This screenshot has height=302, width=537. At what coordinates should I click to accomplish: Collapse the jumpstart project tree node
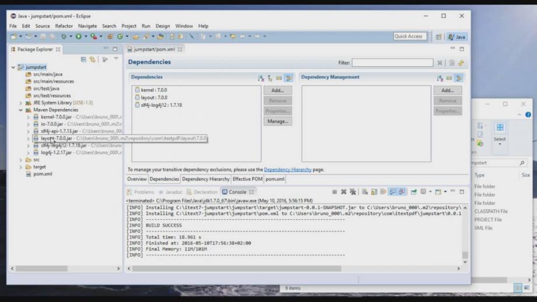(13, 67)
